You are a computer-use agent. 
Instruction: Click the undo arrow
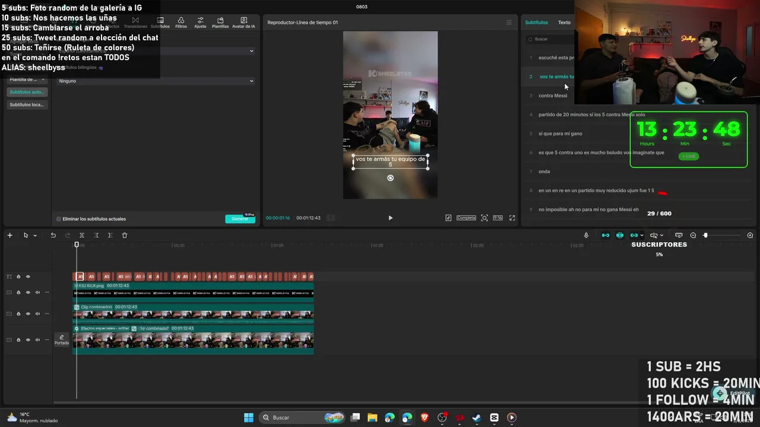click(x=53, y=235)
